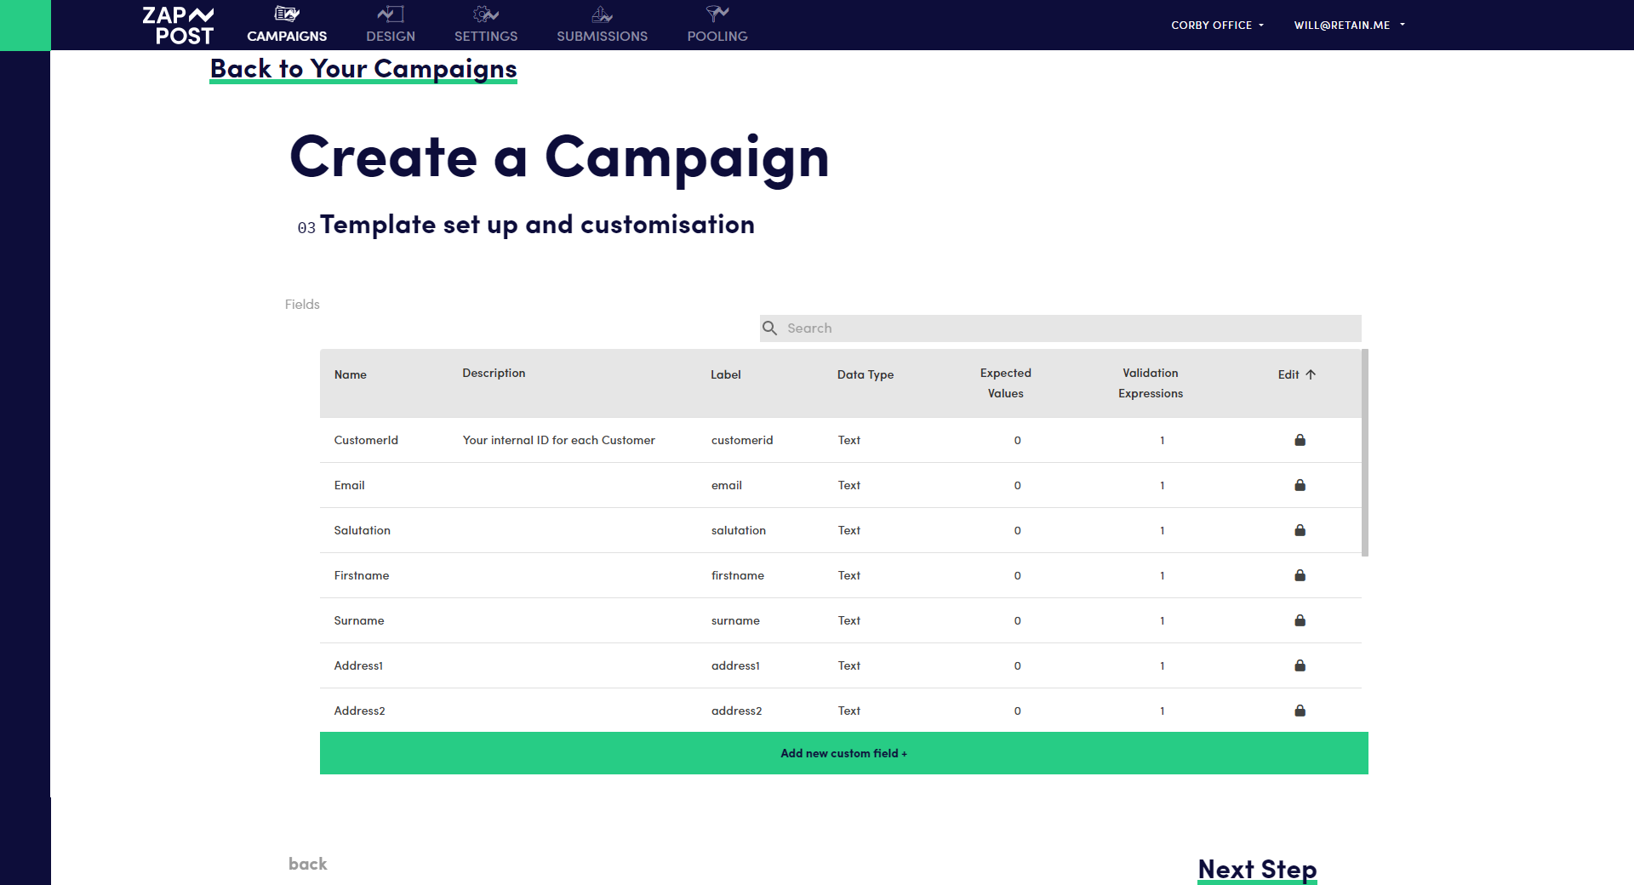Click the lock icon for Email row
1634x885 pixels.
1300,485
